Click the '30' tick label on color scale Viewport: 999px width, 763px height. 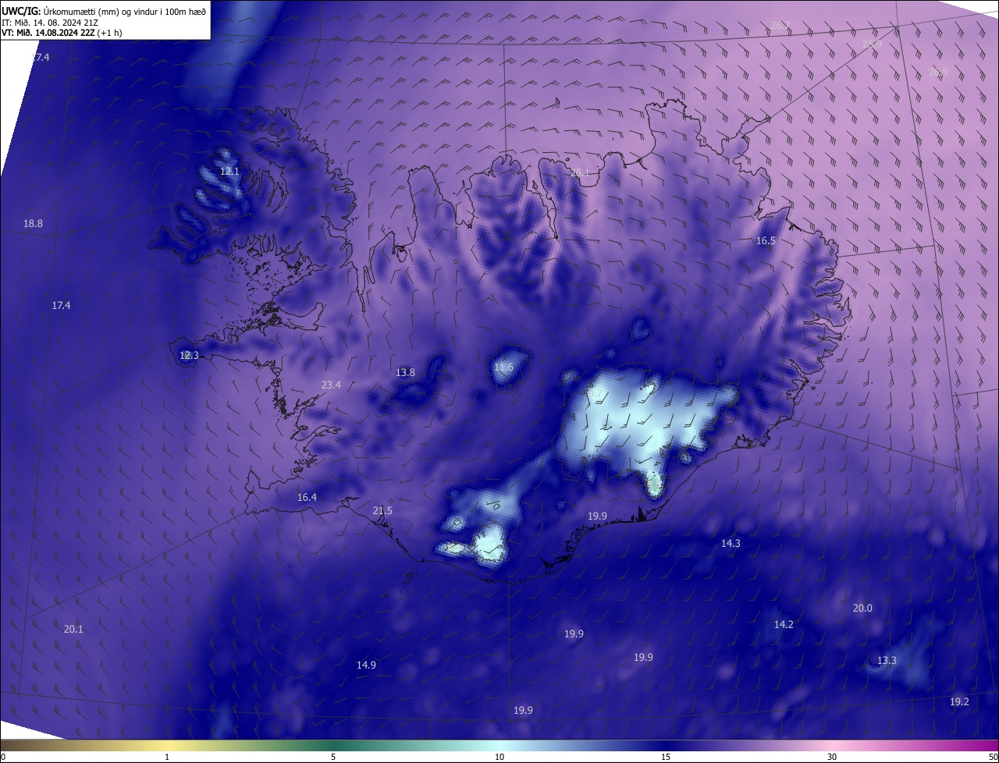click(x=832, y=758)
